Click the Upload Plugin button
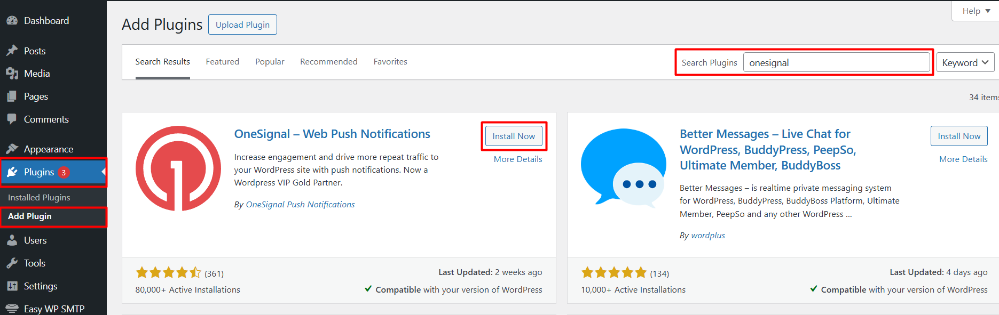The width and height of the screenshot is (999, 315). pos(242,25)
